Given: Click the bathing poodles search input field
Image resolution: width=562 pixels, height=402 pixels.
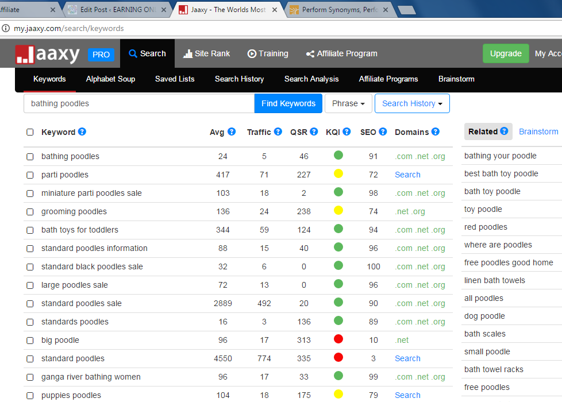Looking at the screenshot, I should pos(139,103).
